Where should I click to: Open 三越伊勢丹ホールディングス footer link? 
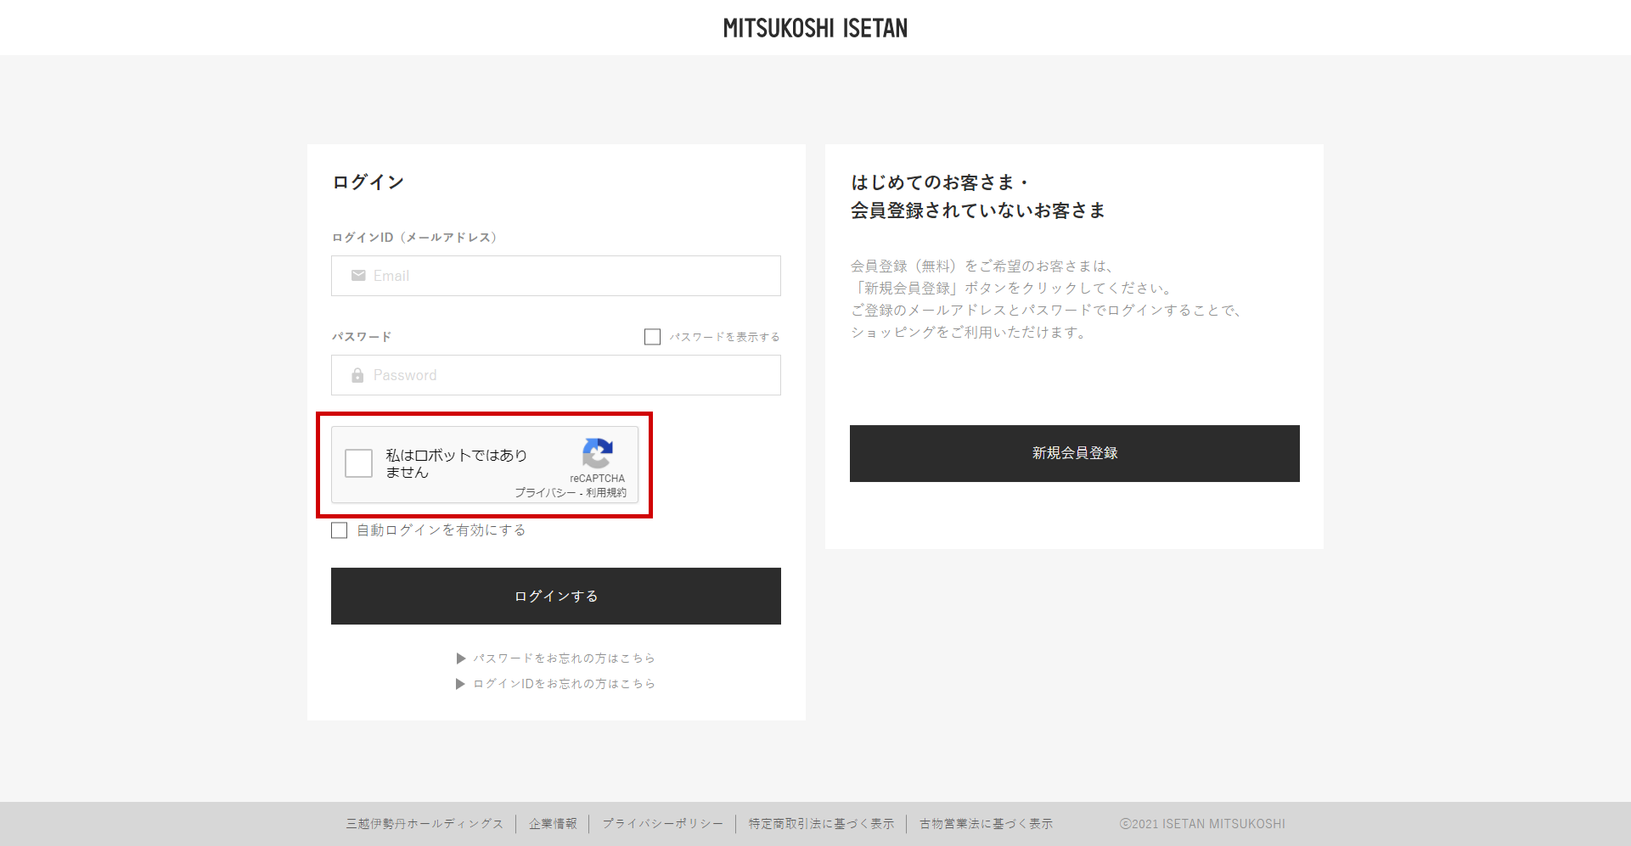425,824
